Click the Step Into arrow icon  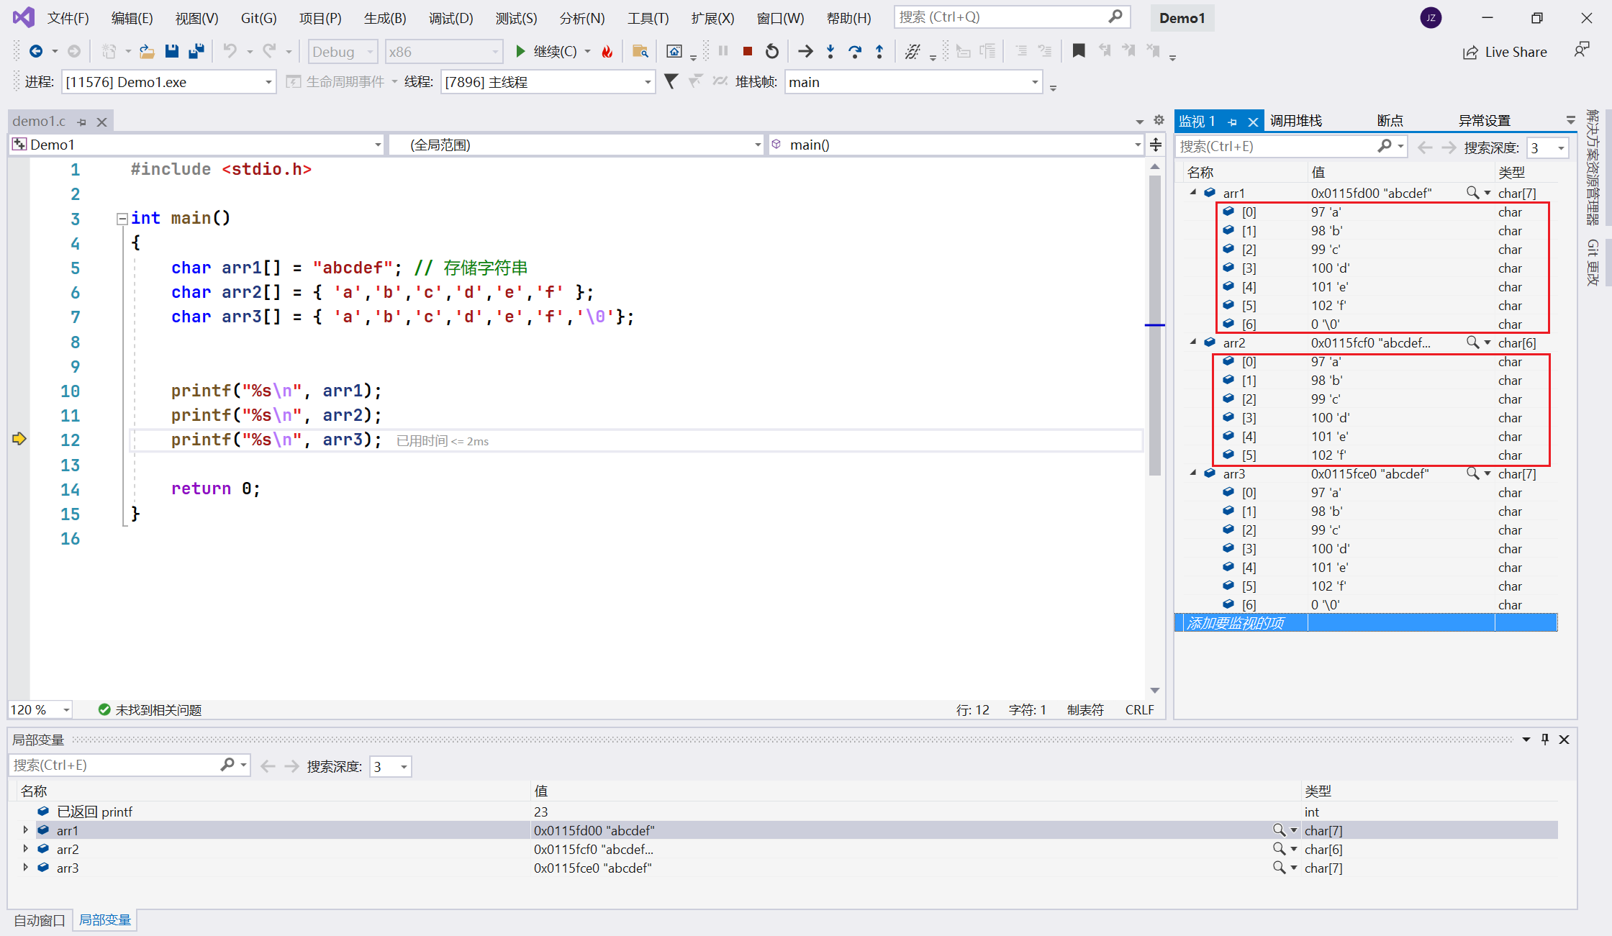pos(830,51)
